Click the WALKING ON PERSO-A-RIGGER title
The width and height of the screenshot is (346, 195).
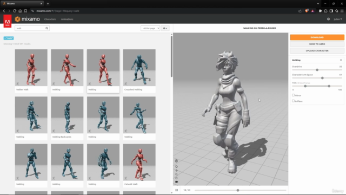coord(259,28)
